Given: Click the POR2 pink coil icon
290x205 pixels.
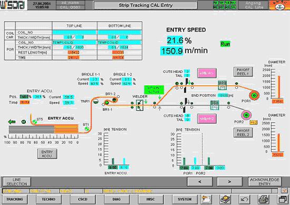Looking at the screenshot, I should (246, 115).
